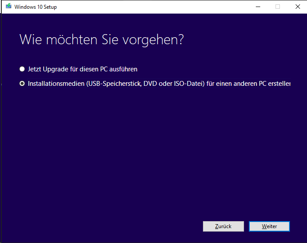The width and height of the screenshot is (307, 243).
Task: Click the 'Jetzt Upgrade für diesen PC ausführen' label
Action: pos(83,69)
